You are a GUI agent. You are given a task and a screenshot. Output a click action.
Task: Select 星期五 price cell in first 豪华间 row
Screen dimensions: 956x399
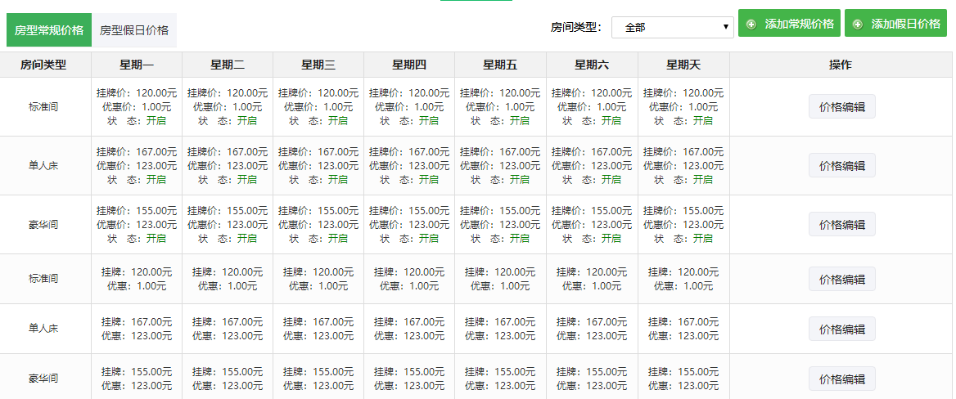[x=500, y=225]
